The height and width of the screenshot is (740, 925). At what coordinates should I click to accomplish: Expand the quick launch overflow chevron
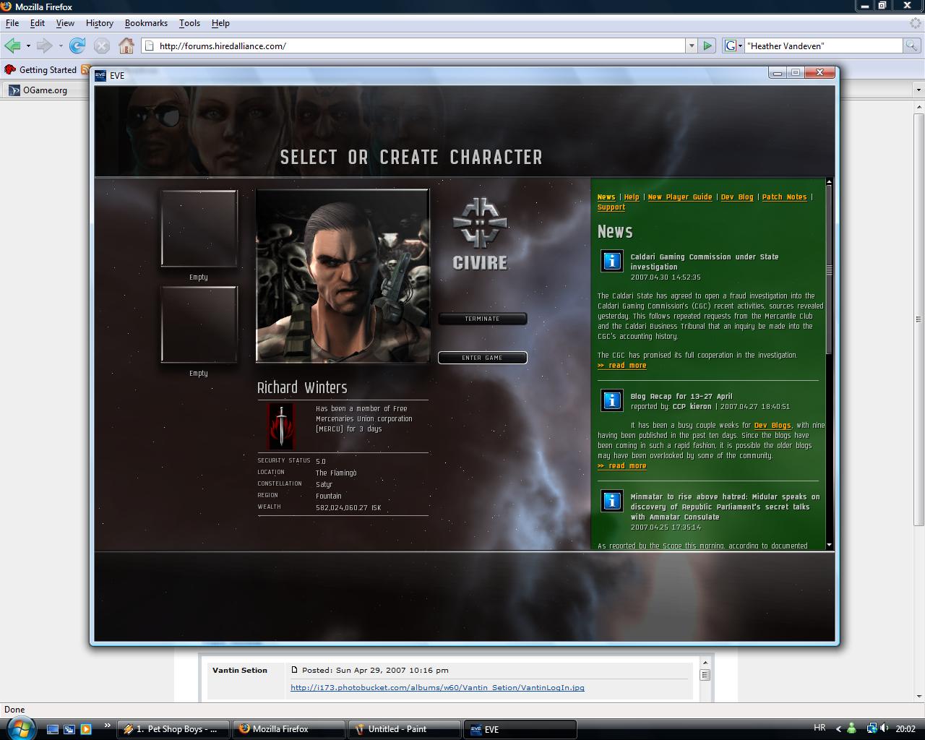pyautogui.click(x=108, y=726)
